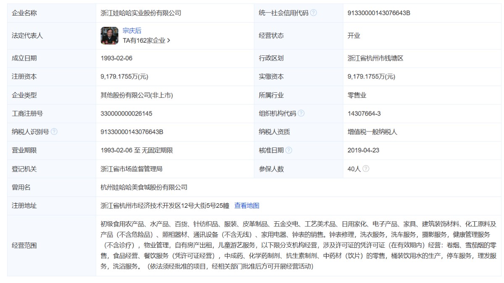Click the help icon beside 统一社会信用代码
The image size is (504, 283).
(313, 13)
